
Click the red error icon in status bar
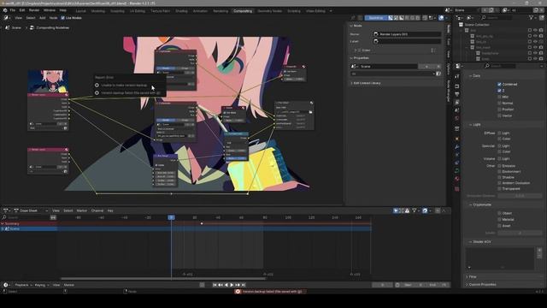(238, 291)
